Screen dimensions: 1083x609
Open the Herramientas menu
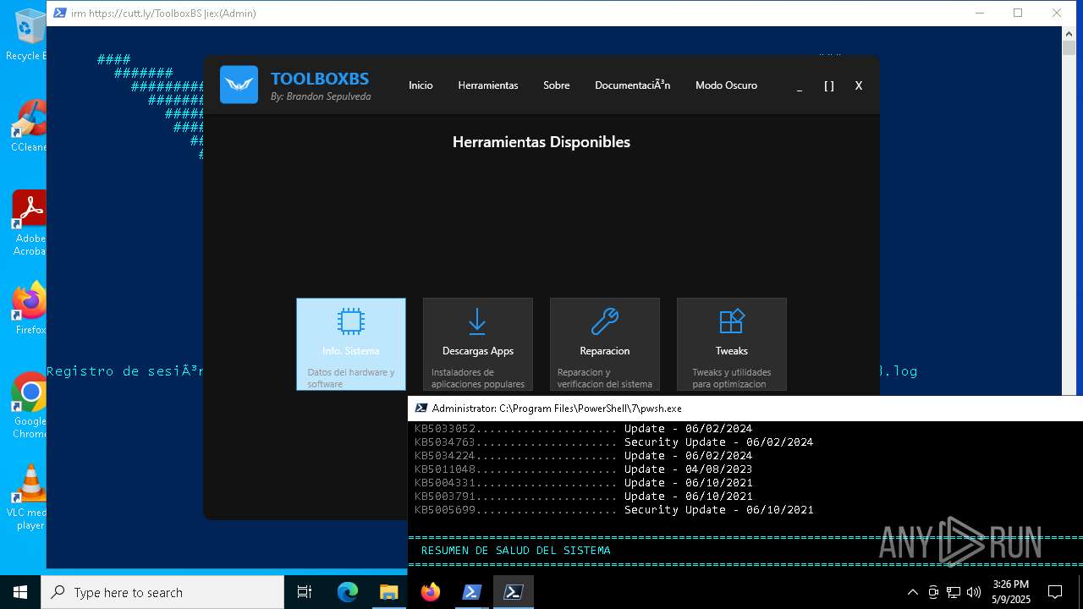[x=488, y=85]
